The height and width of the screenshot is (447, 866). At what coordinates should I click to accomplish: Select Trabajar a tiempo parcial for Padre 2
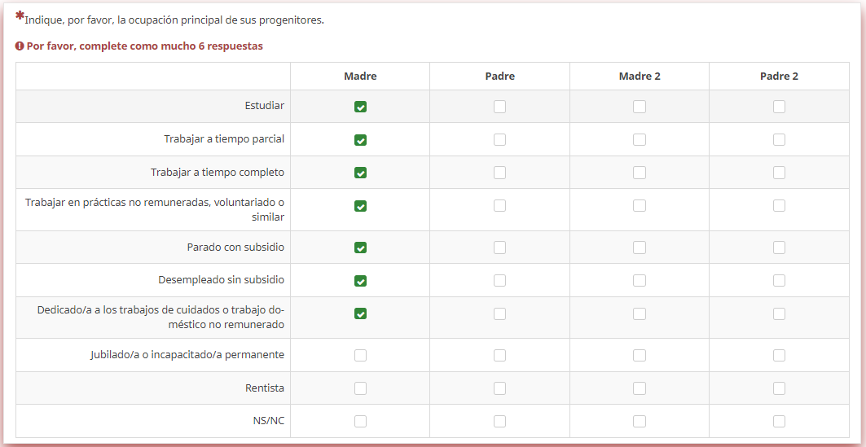(x=779, y=139)
